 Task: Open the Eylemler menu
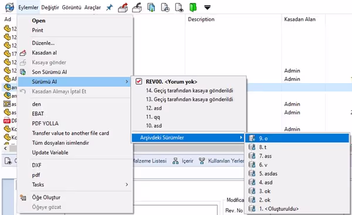click(x=28, y=8)
